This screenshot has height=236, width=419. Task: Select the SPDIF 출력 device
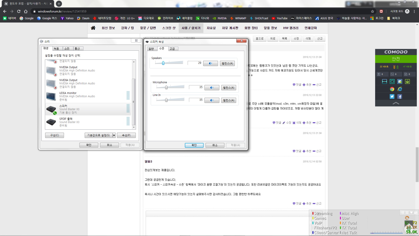(x=88, y=122)
